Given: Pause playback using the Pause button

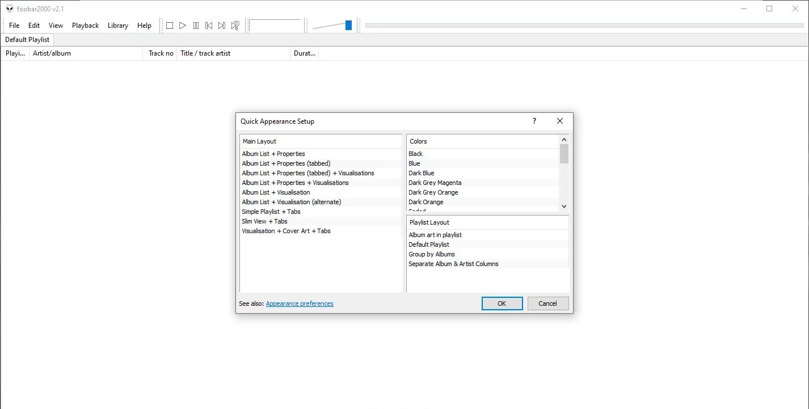Looking at the screenshot, I should click(x=196, y=26).
